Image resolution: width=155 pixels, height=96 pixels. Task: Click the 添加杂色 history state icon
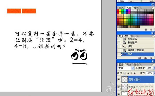coord(124,39)
